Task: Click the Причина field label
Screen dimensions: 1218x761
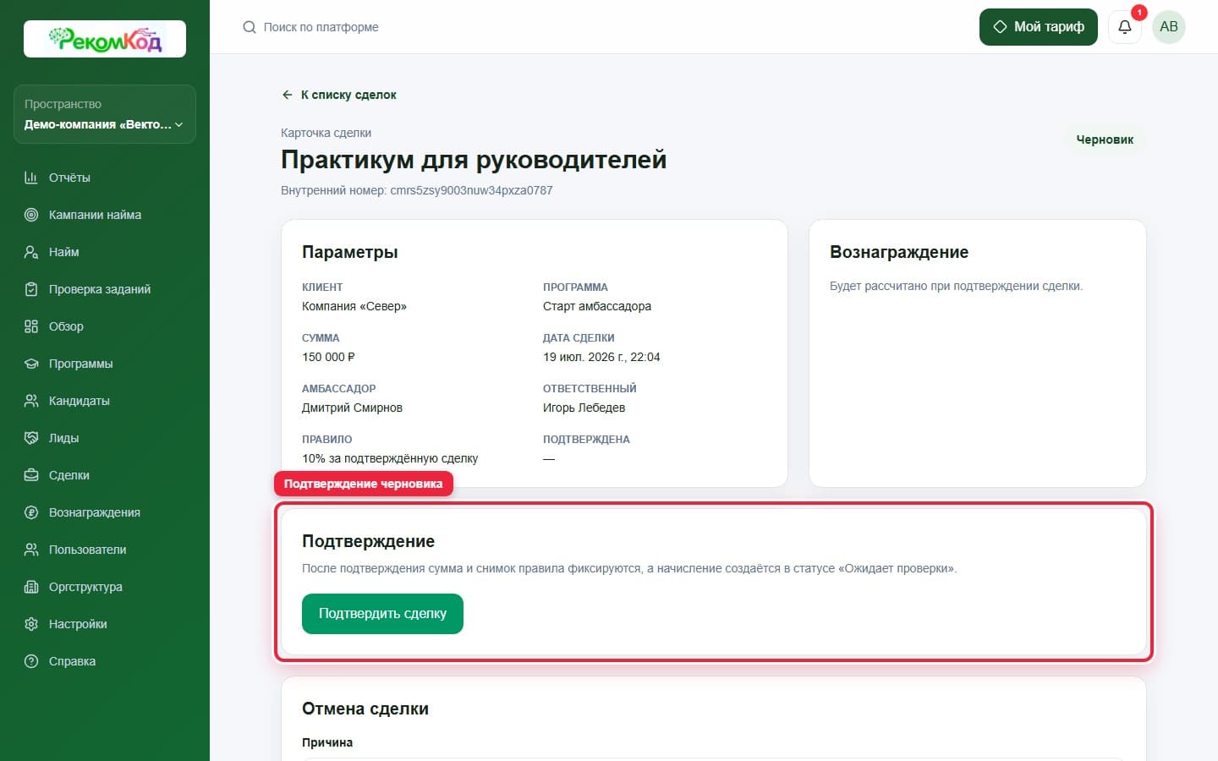Action: coord(327,742)
